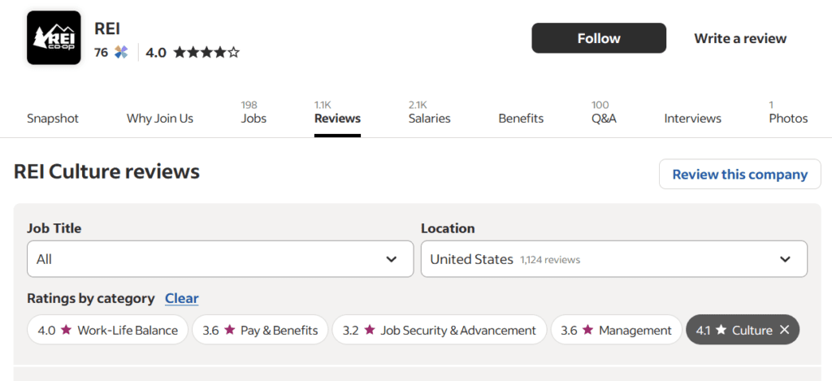Click the REI Culture reviews heading

[x=106, y=171]
